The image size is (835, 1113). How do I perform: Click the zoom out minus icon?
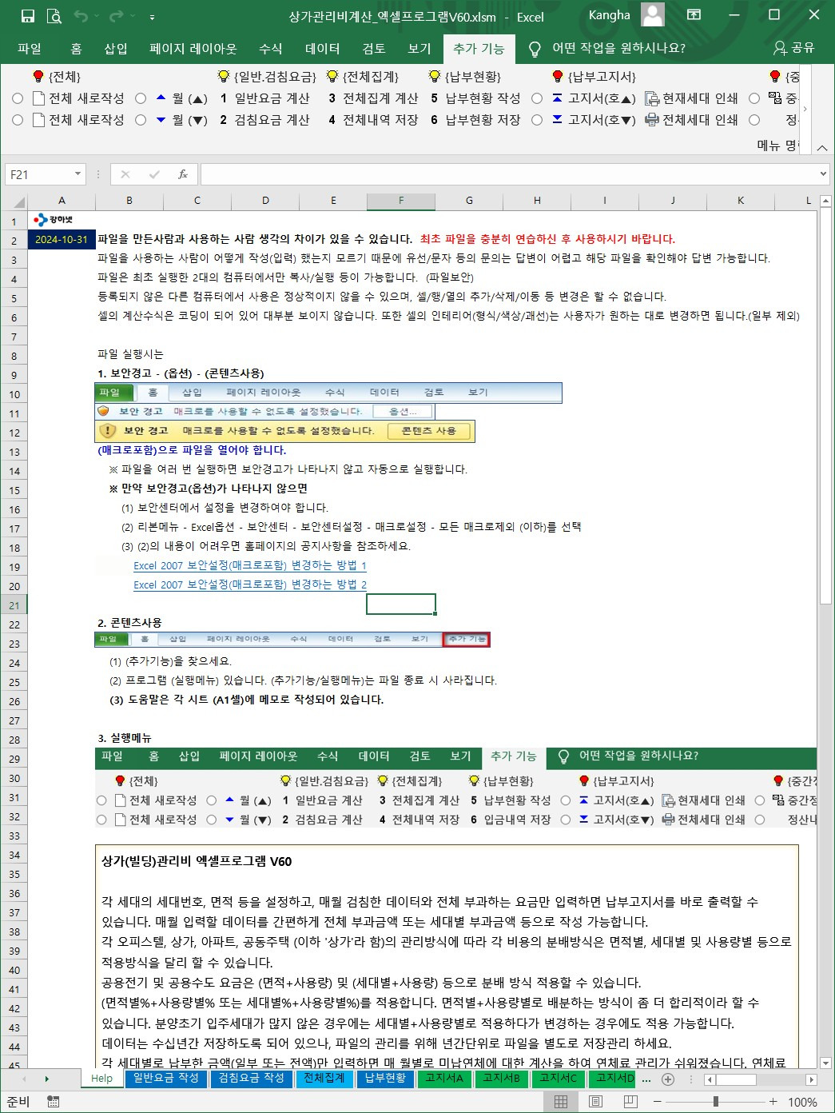click(658, 1102)
